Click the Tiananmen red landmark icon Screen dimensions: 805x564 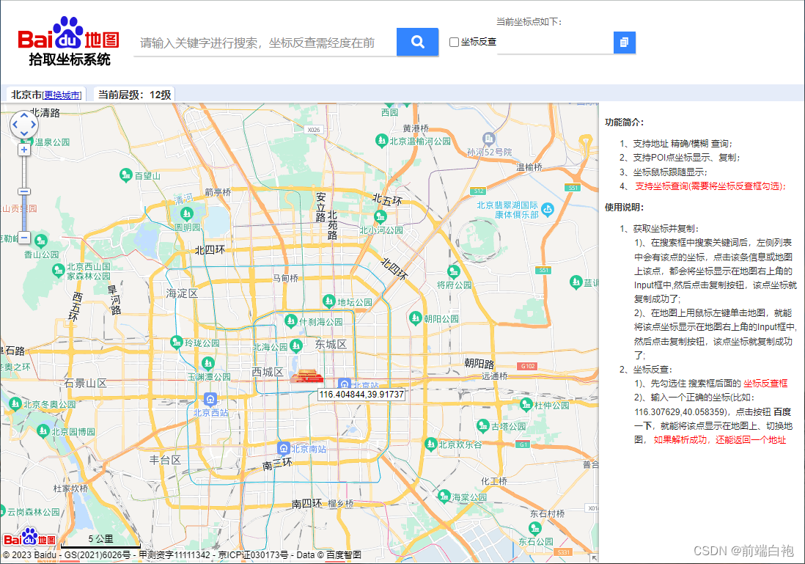coord(306,376)
